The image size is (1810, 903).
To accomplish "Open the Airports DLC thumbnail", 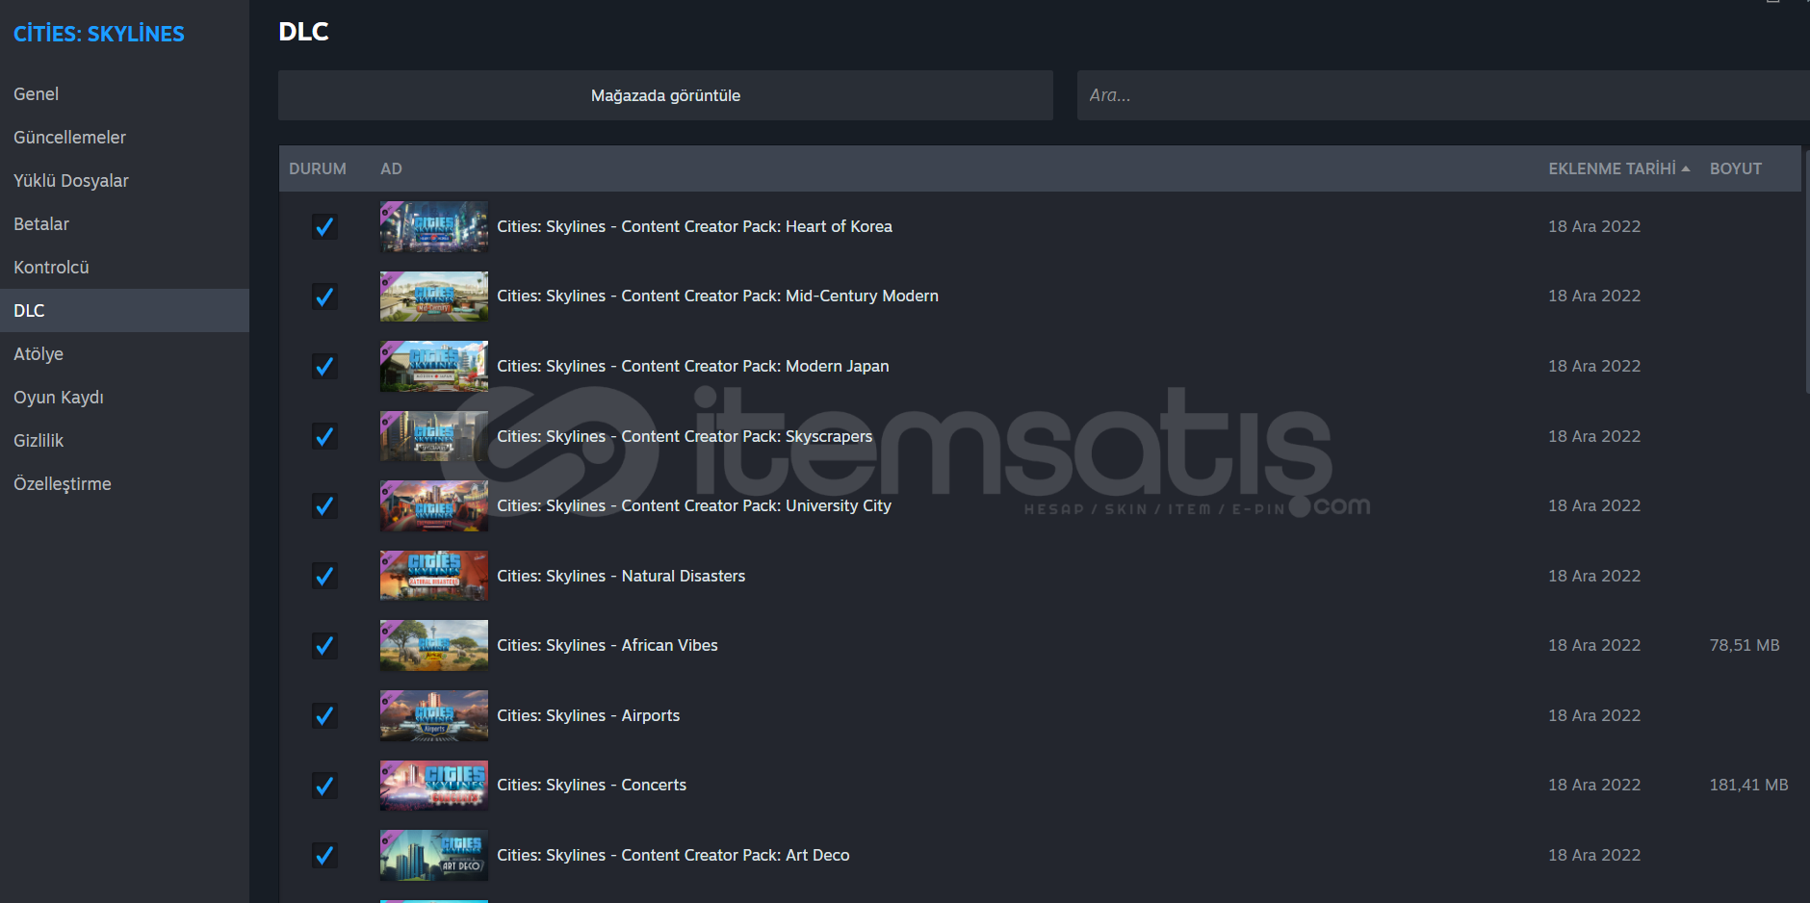I will [x=434, y=715].
